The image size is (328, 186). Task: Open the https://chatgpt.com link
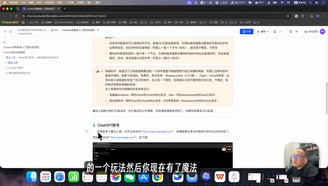coord(123,137)
